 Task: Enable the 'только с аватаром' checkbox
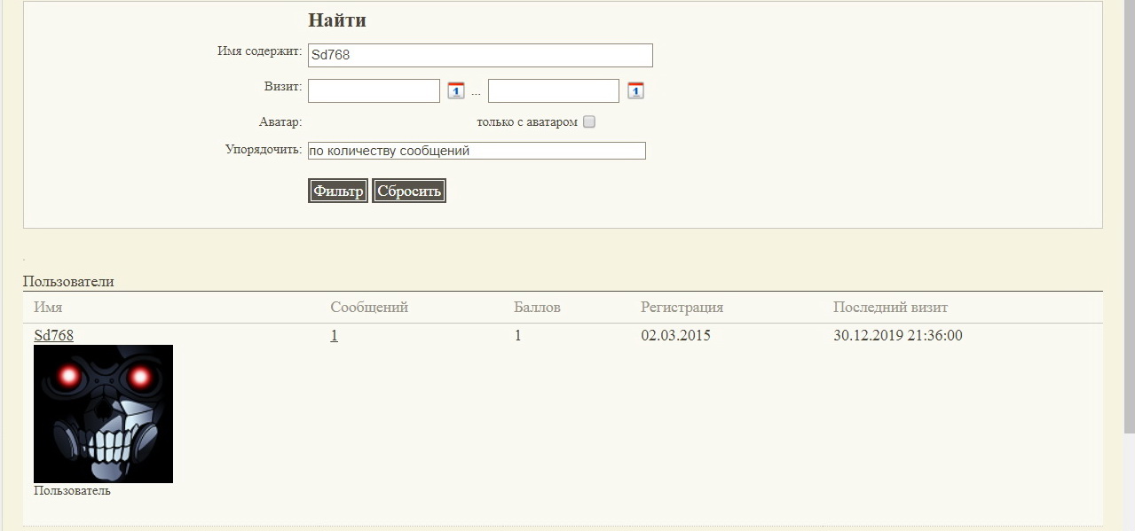tap(588, 122)
